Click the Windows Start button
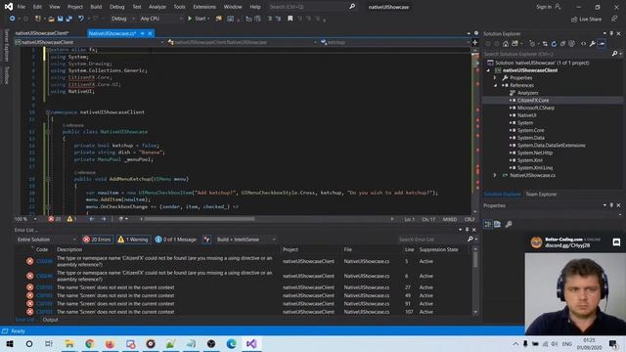This screenshot has height=352, width=626. (10, 343)
